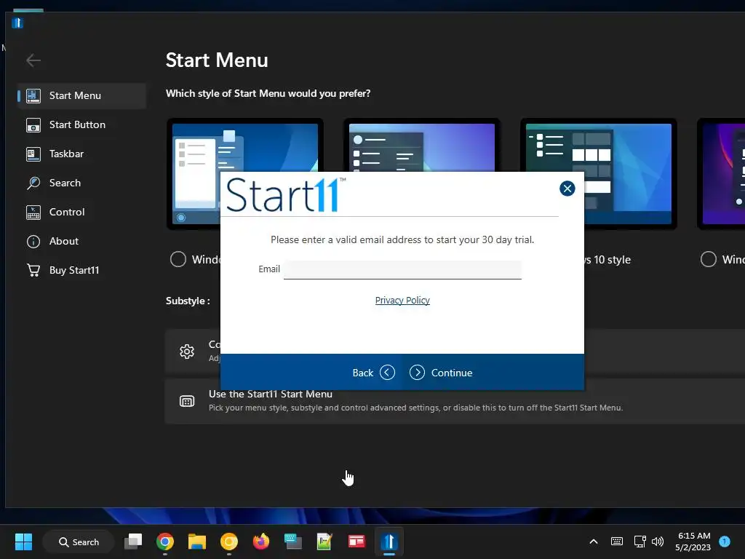Click the Search magnifier sidebar icon
745x559 pixels.
33,183
